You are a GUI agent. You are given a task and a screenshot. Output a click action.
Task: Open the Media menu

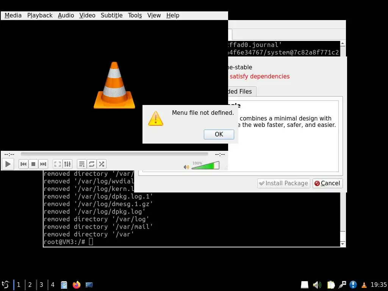pos(13,15)
